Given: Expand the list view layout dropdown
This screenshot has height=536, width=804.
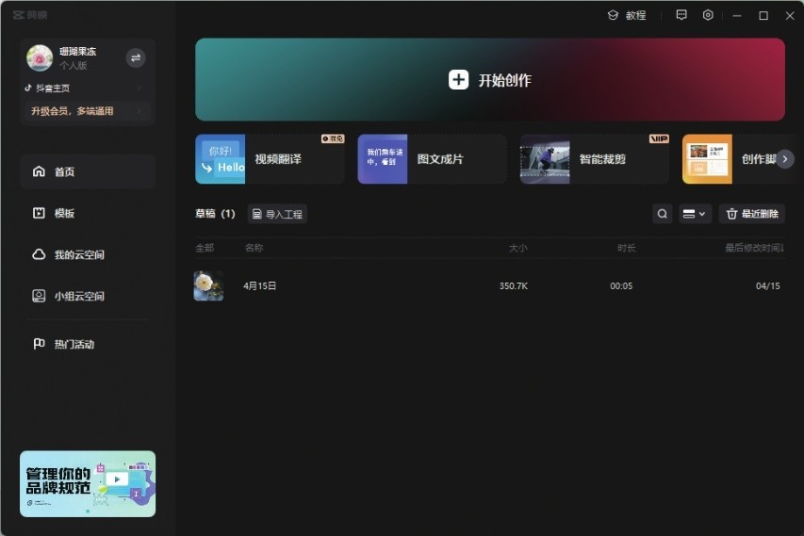Looking at the screenshot, I should click(695, 214).
